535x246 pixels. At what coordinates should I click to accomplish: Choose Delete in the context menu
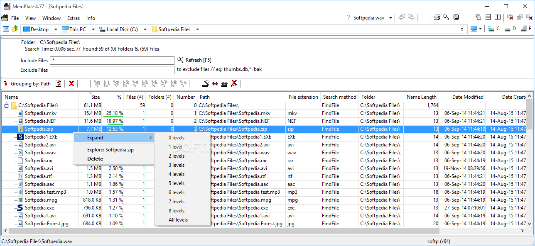pyautogui.click(x=114, y=159)
